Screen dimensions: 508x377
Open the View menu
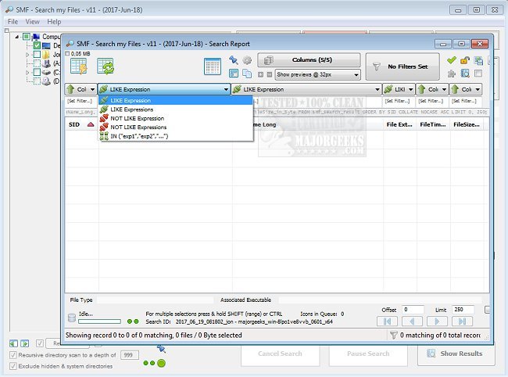(x=32, y=22)
